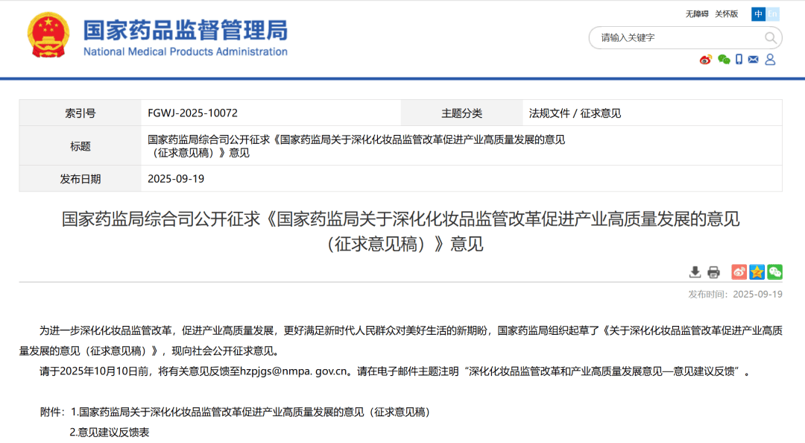Switch language to English with the En toggle
This screenshot has width=805, height=443.
(773, 14)
